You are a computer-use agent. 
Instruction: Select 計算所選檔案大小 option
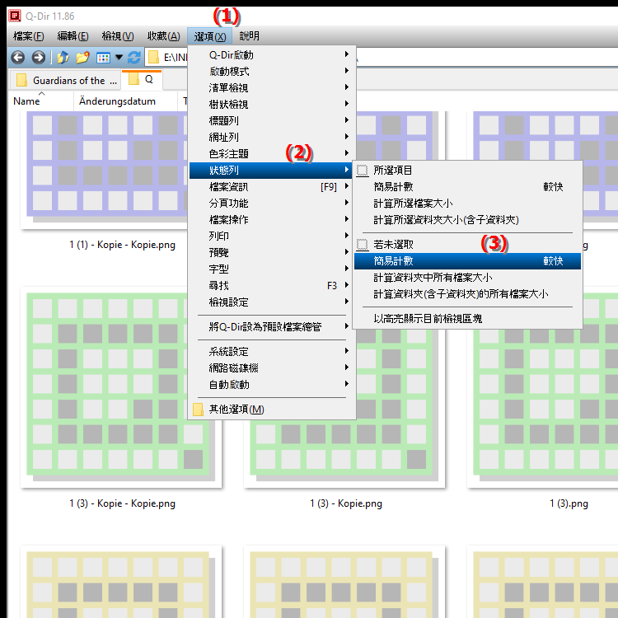[467, 204]
